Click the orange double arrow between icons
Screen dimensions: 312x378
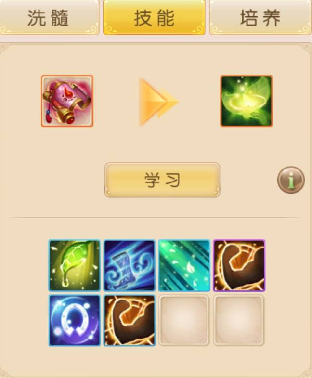pos(158,102)
